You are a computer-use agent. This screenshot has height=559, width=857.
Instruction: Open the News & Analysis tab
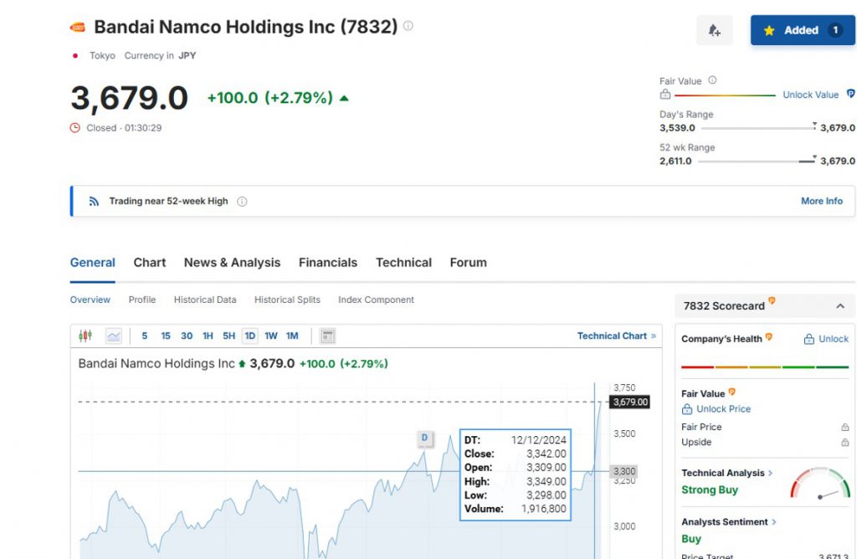(x=233, y=263)
